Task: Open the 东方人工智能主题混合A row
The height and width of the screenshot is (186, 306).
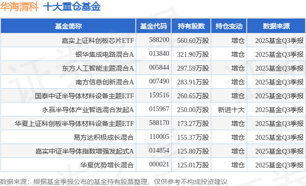Action: point(153,68)
